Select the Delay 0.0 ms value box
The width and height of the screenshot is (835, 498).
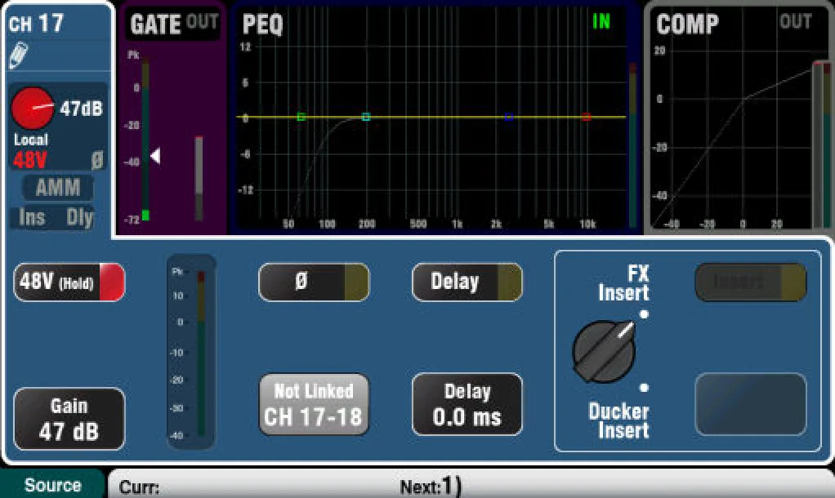pyautogui.click(x=467, y=405)
